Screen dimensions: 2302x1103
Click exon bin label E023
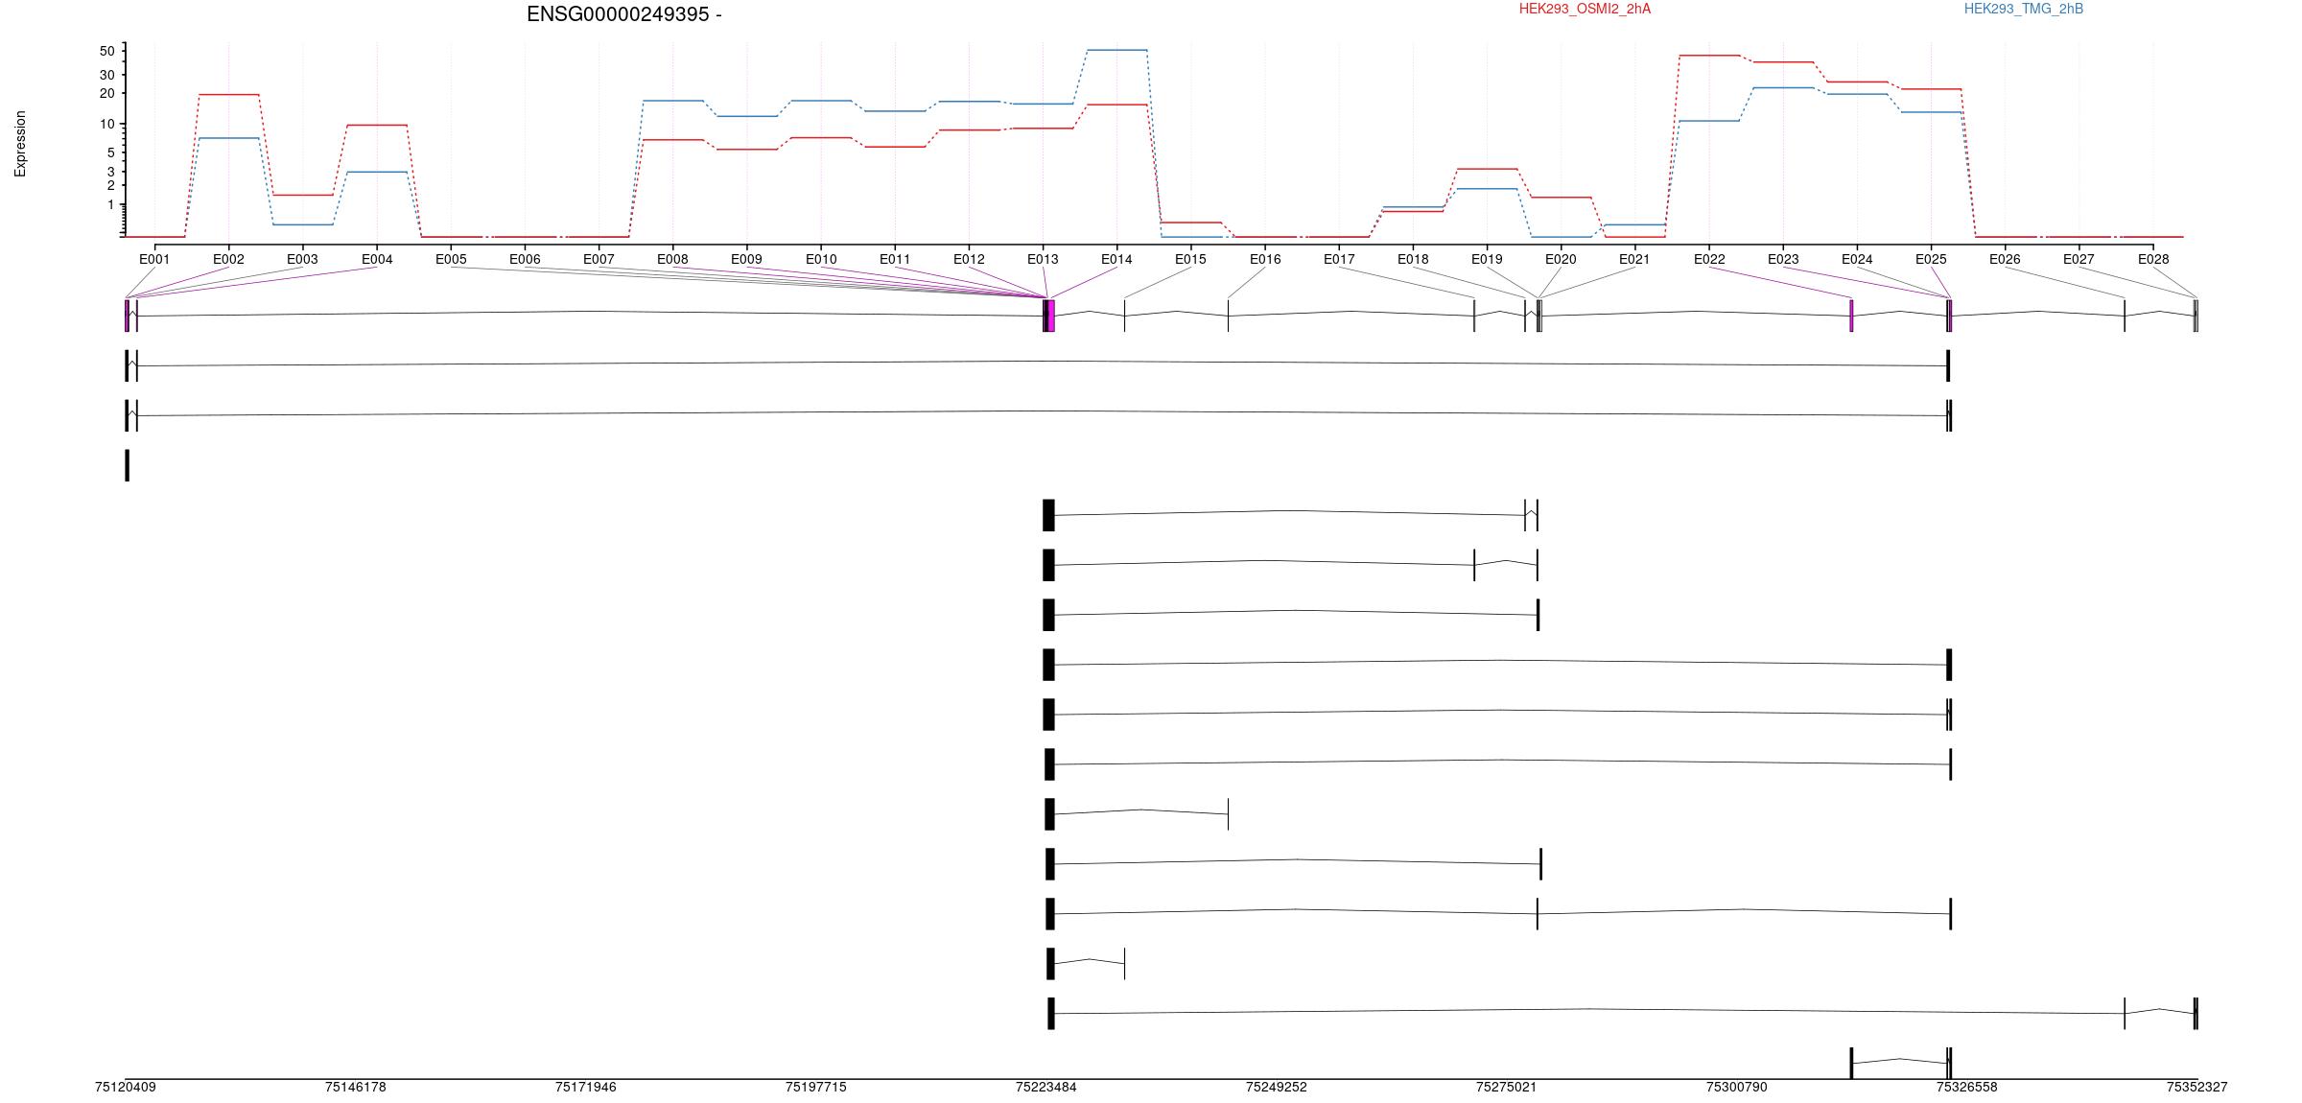click(1783, 259)
